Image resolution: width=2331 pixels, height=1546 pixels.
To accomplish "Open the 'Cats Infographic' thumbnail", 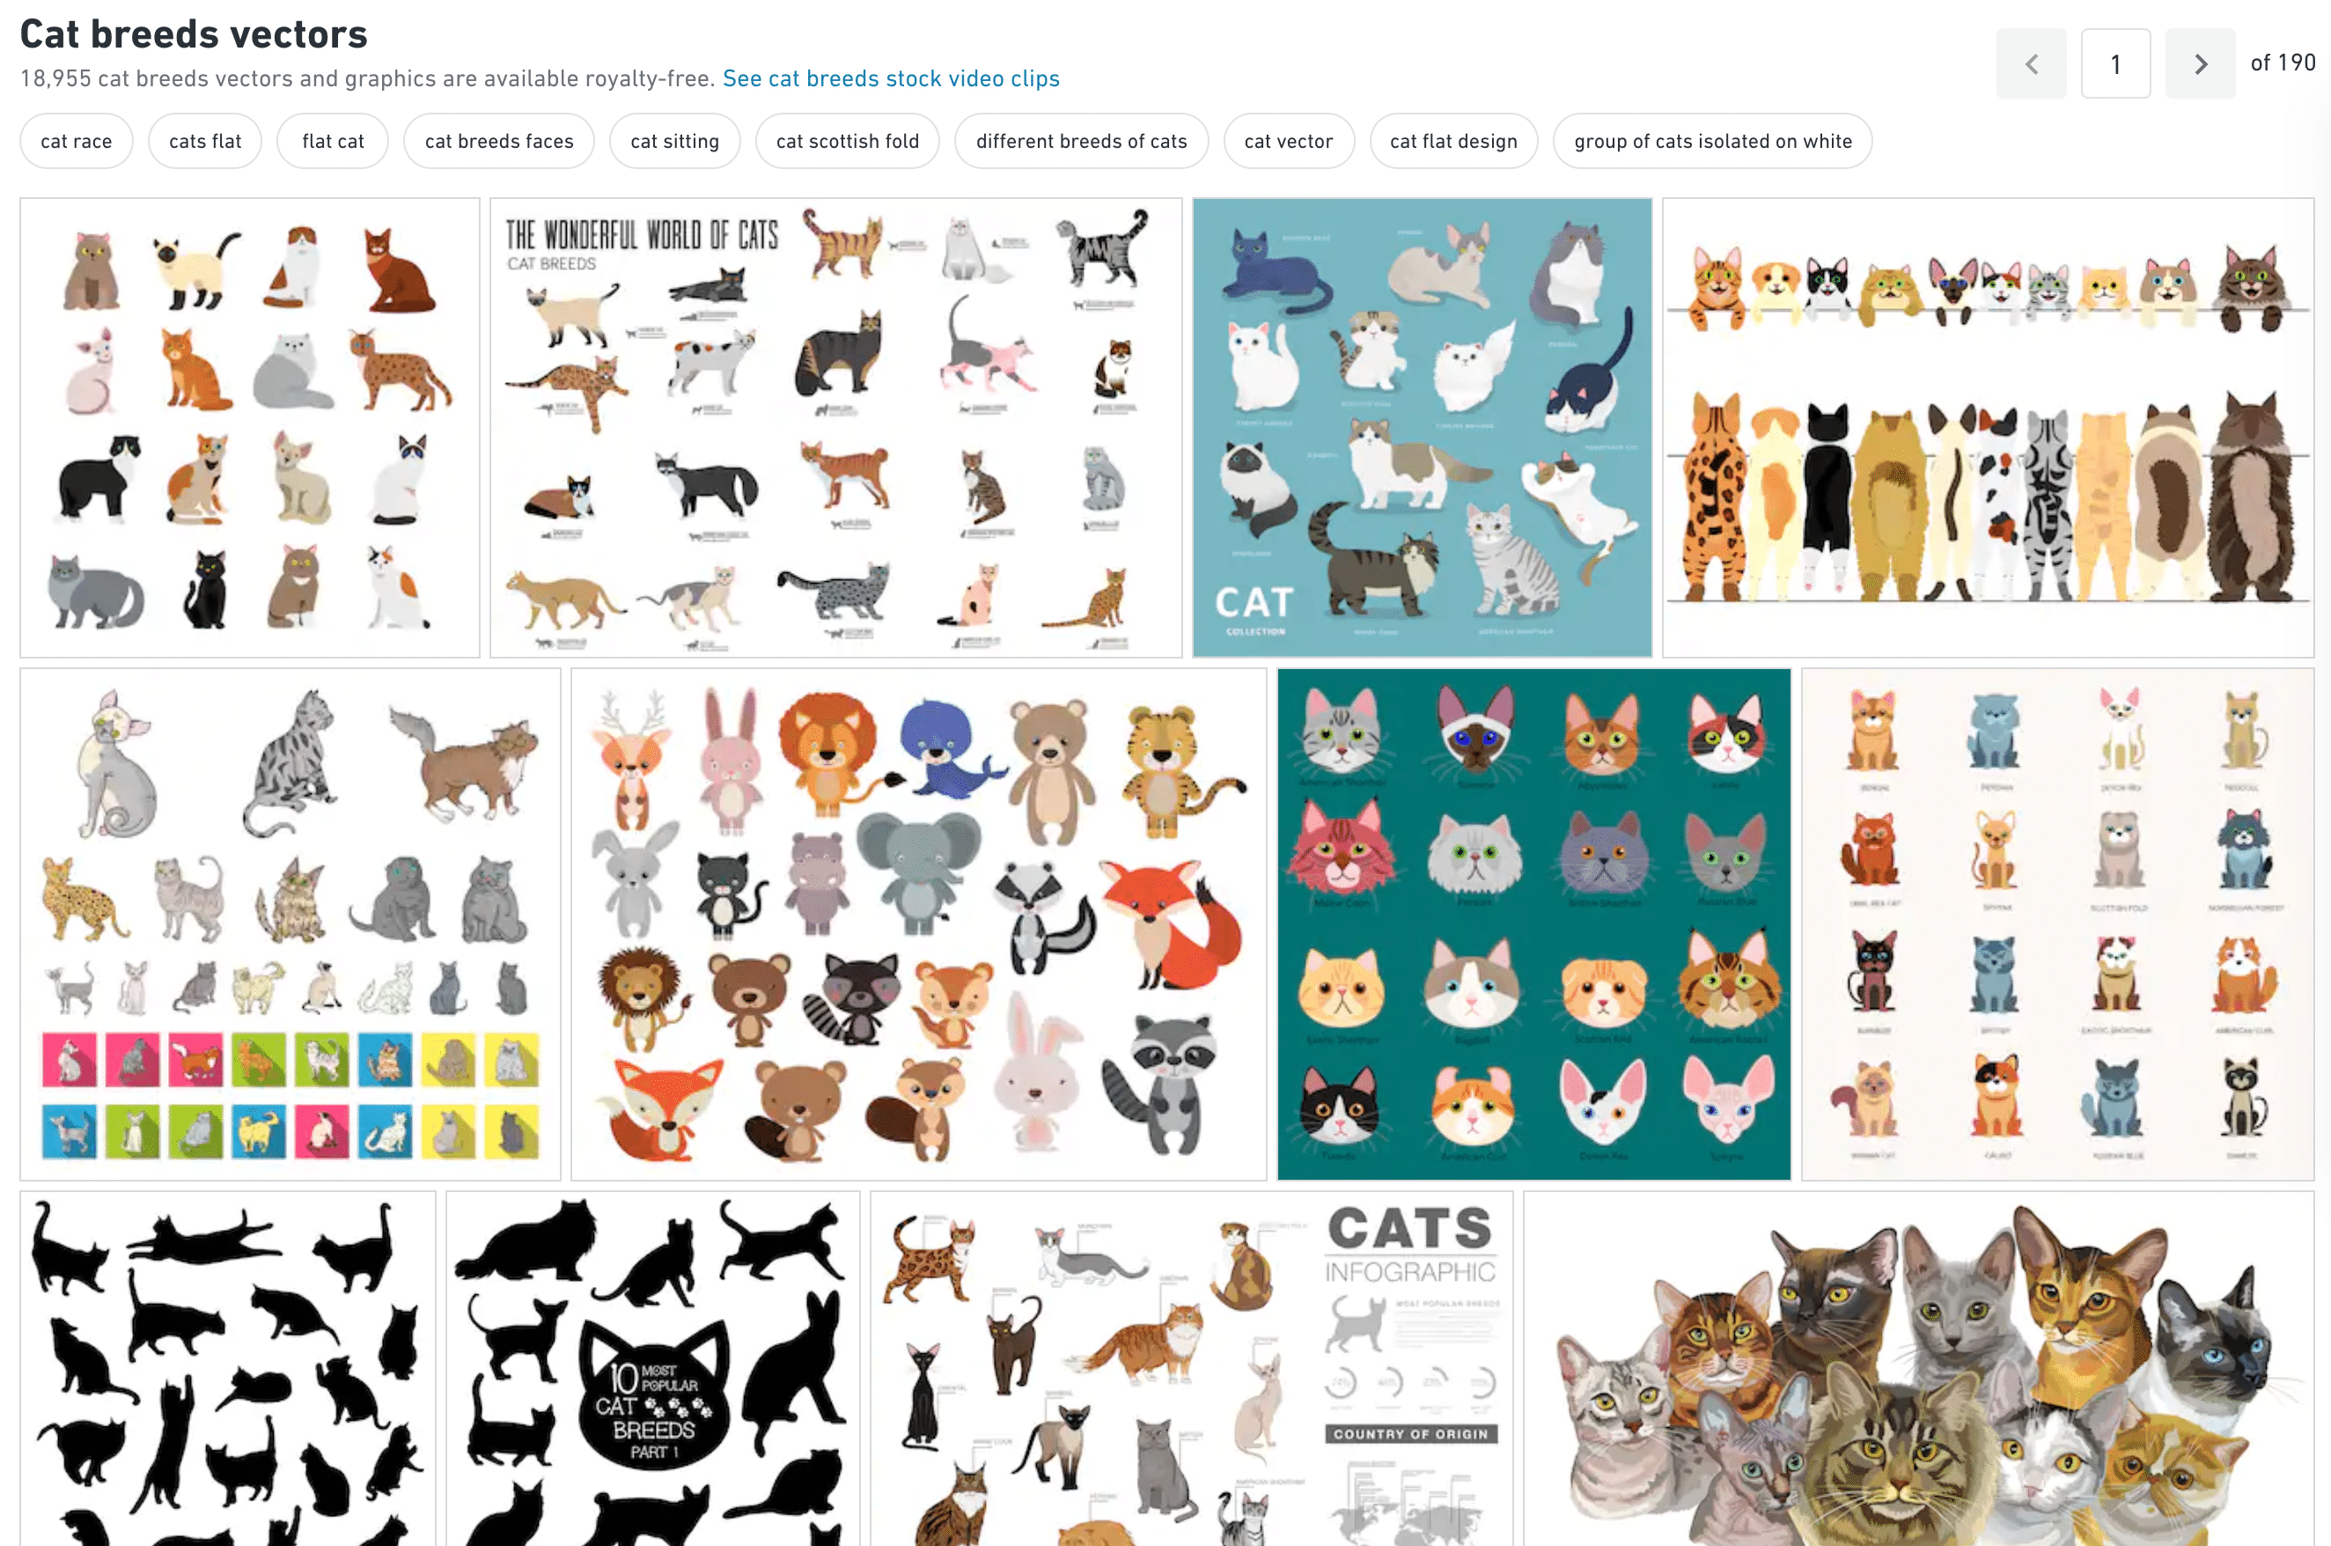I will [x=1192, y=1368].
